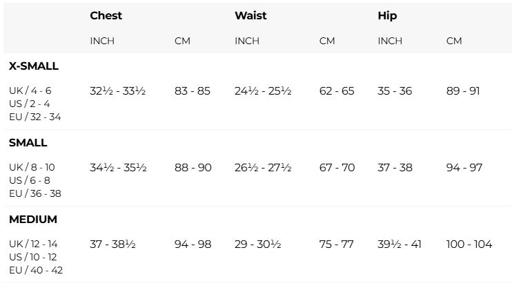Click the US / 6 - 8 size label
Image resolution: width=521 pixels, height=288 pixels.
(x=29, y=180)
